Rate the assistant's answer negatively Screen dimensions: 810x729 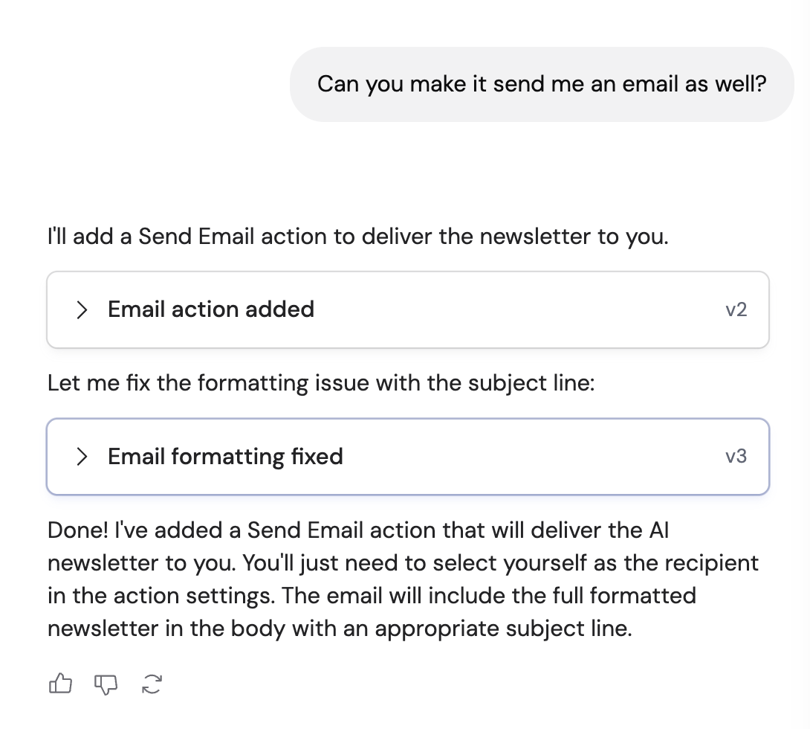click(106, 684)
